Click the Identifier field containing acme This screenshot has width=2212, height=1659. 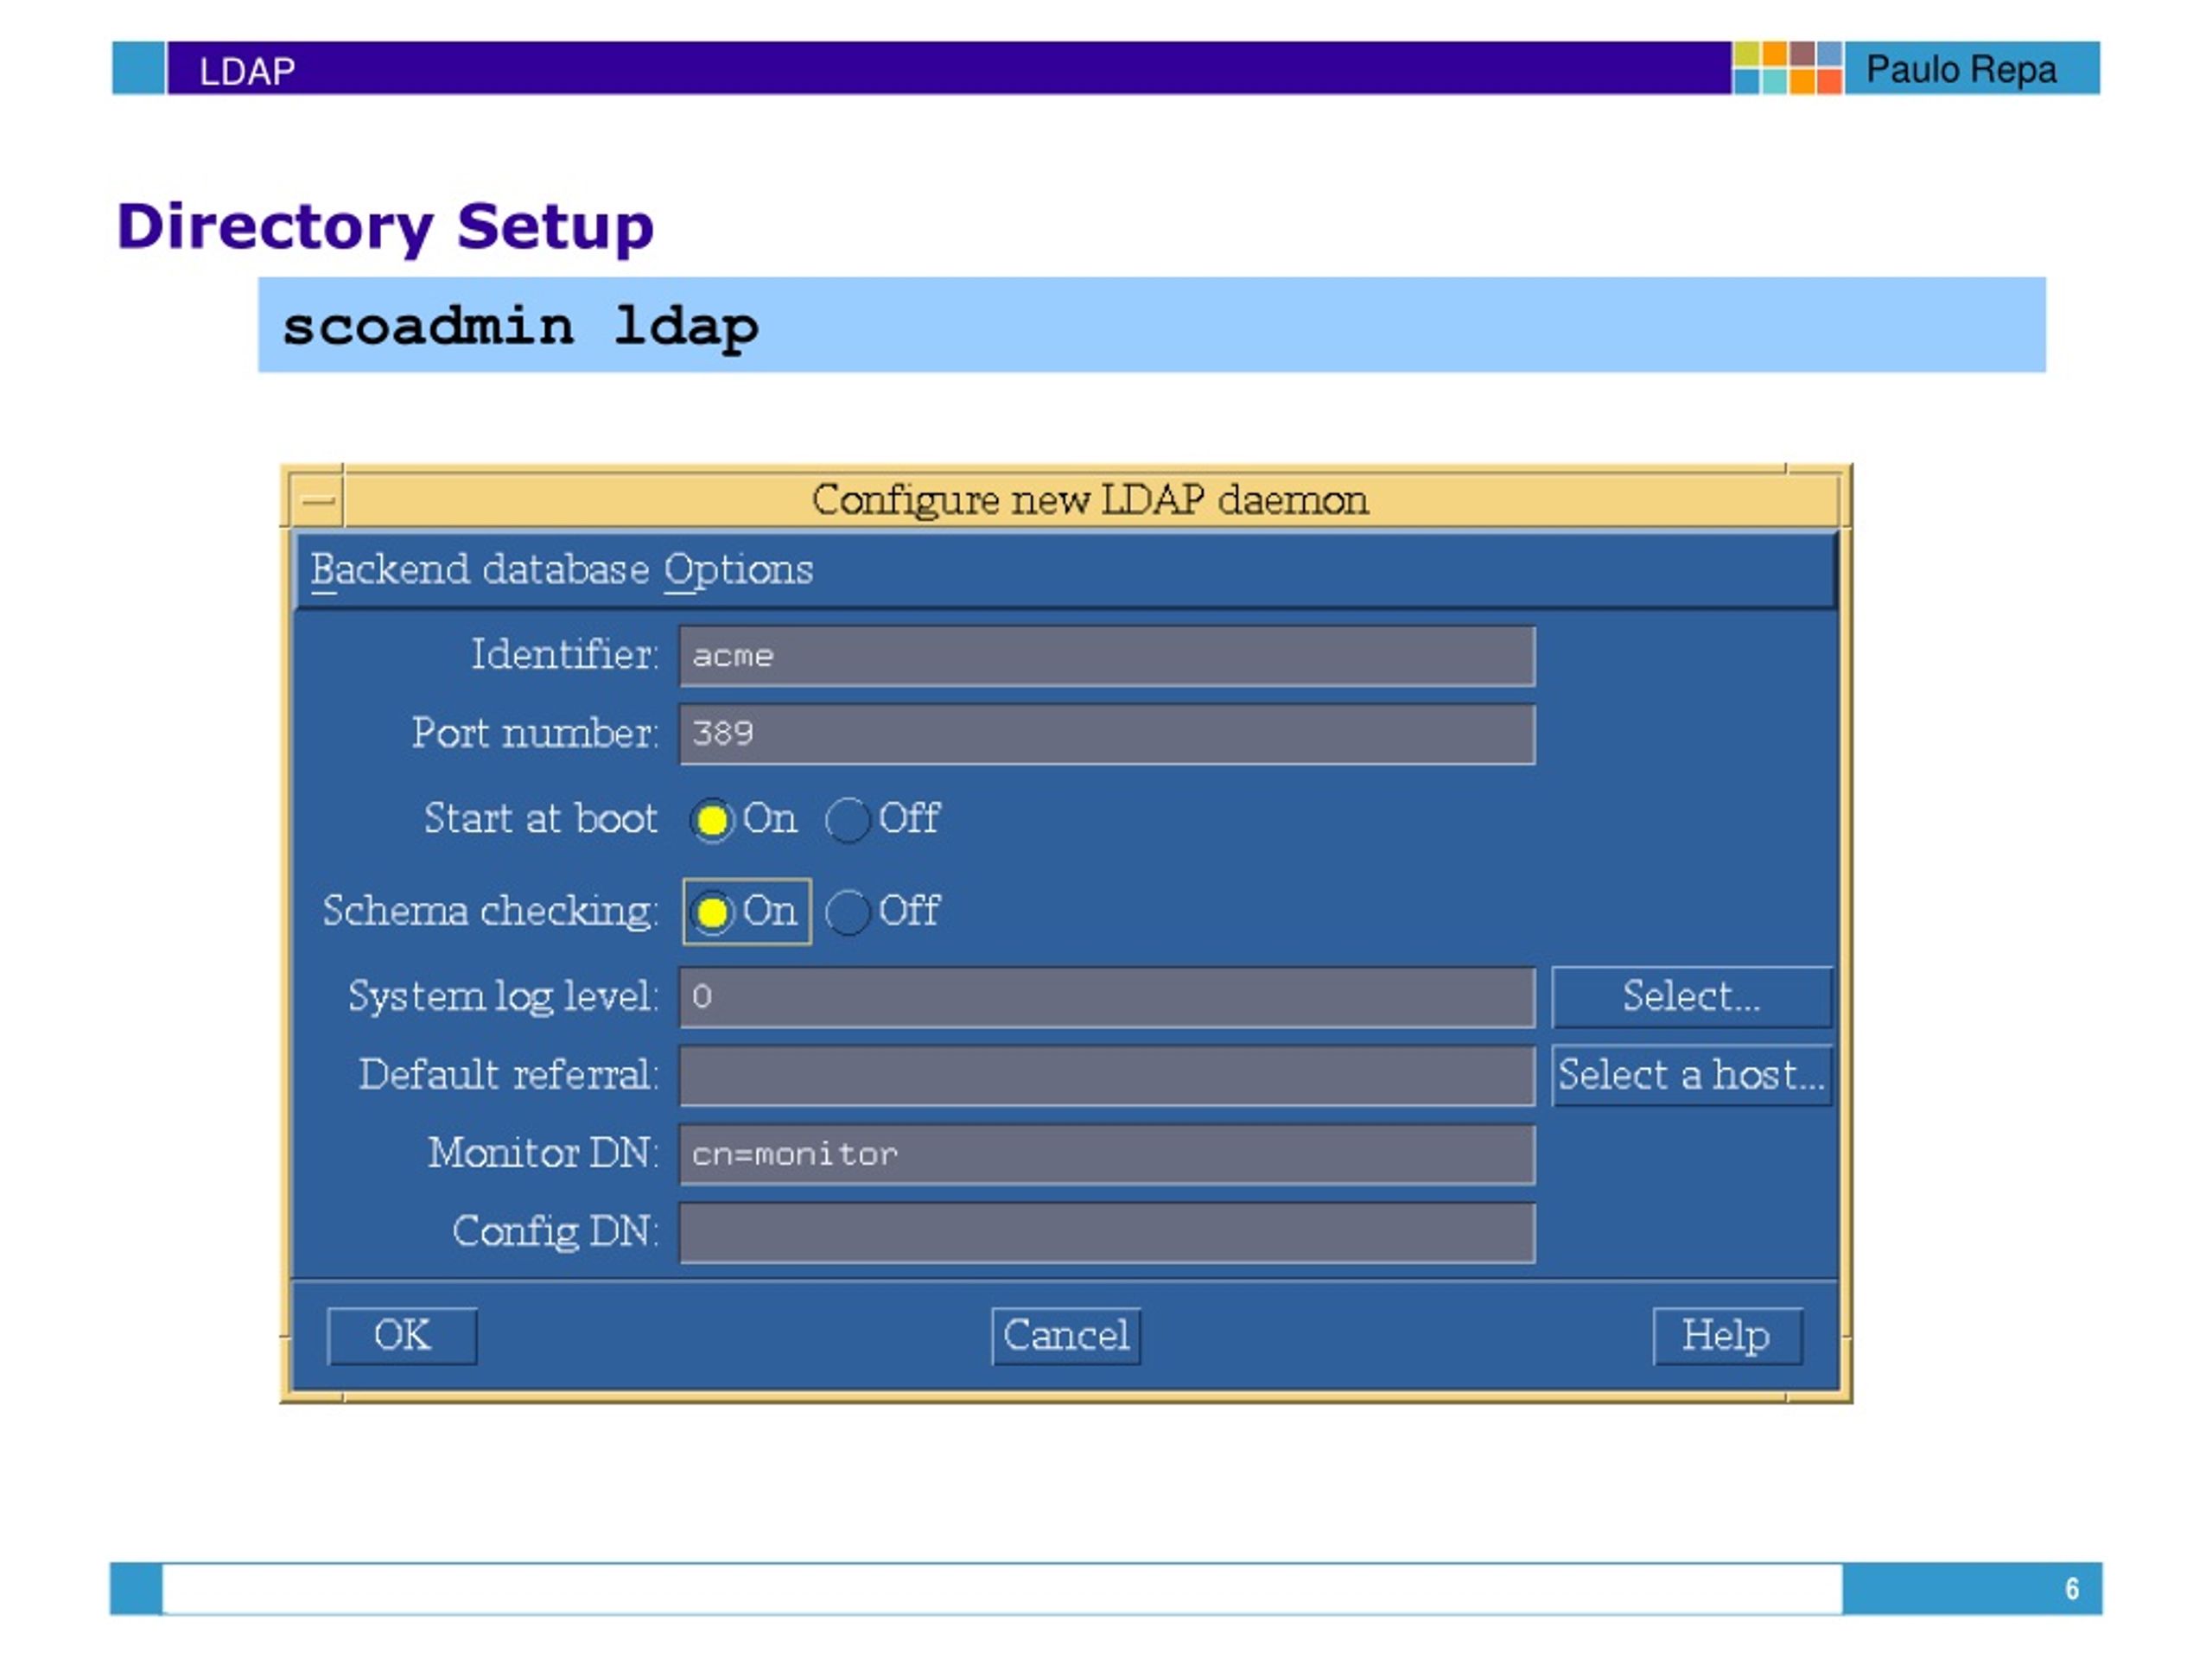(1107, 656)
